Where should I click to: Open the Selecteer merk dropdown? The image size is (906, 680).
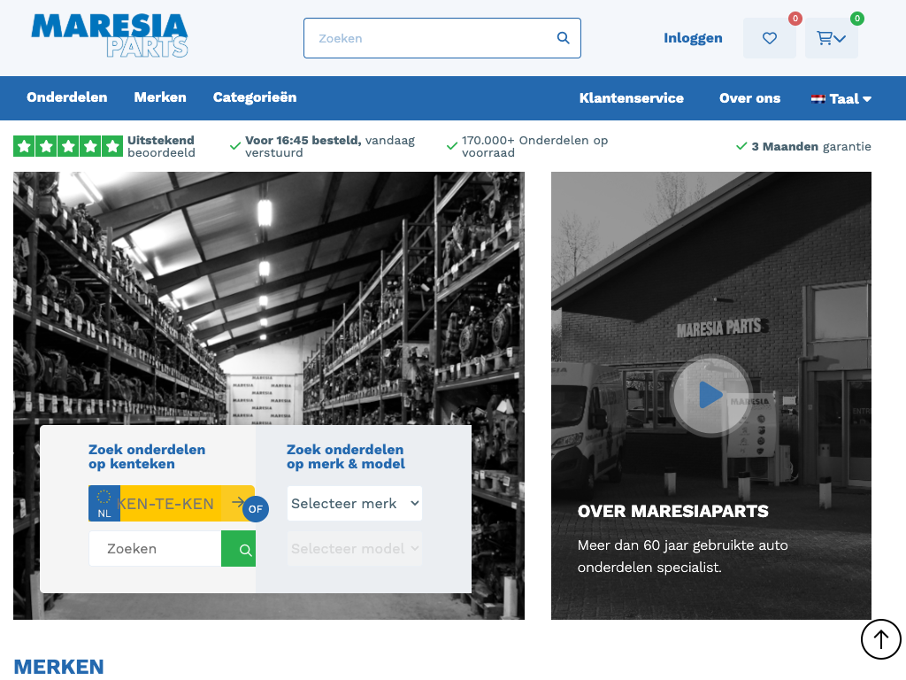[x=354, y=503]
